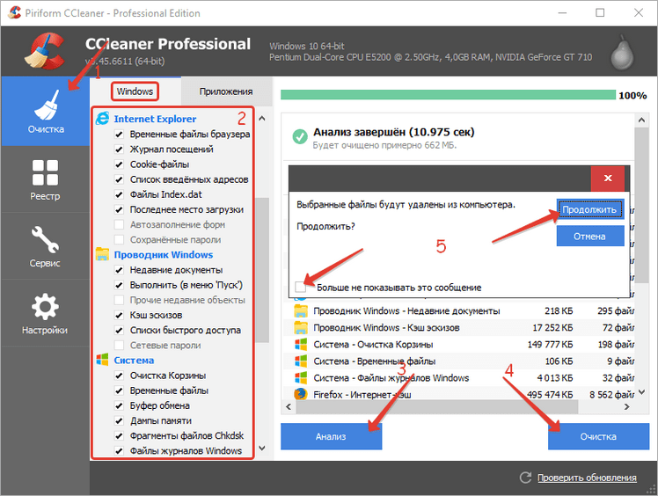Open the Проверить обновления link
The width and height of the screenshot is (658, 496).
587,478
